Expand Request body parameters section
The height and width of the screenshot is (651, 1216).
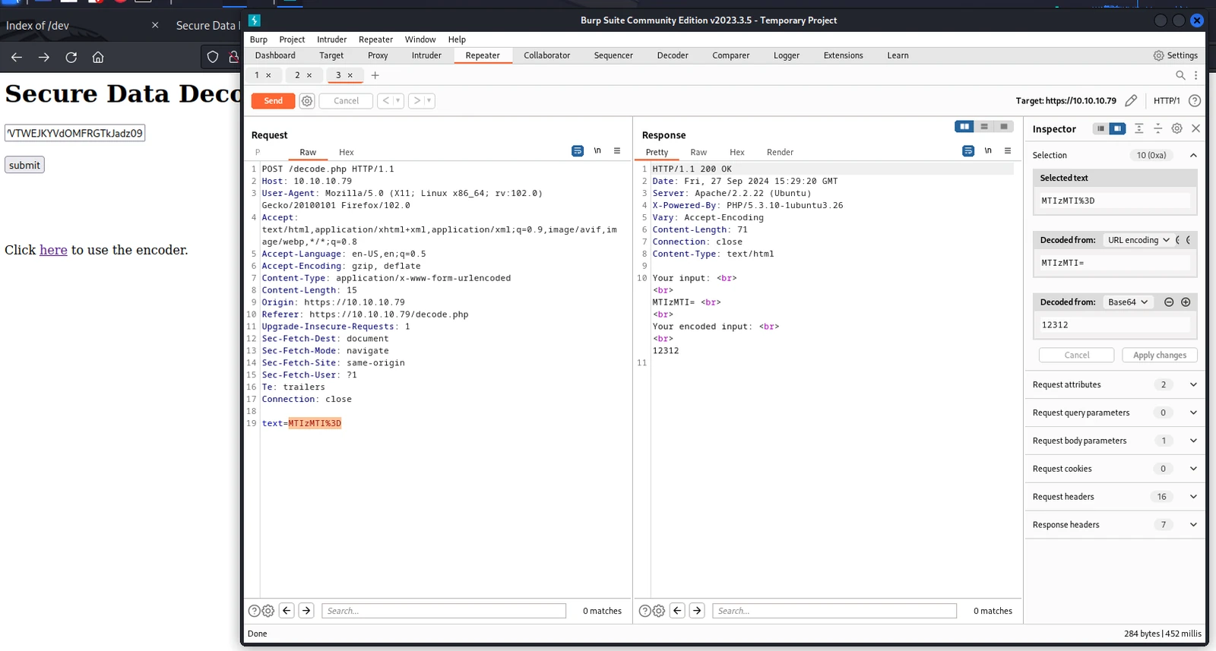tap(1193, 441)
